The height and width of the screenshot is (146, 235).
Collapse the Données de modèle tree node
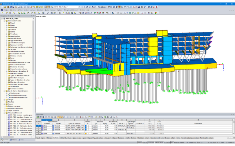click(x=4, y=21)
